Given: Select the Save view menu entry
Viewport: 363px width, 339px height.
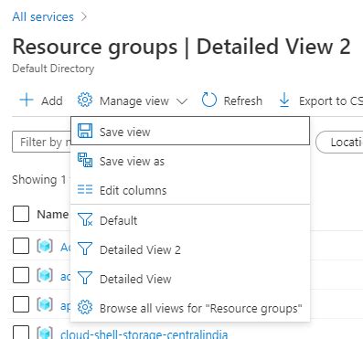Looking at the screenshot, I should coord(190,131).
